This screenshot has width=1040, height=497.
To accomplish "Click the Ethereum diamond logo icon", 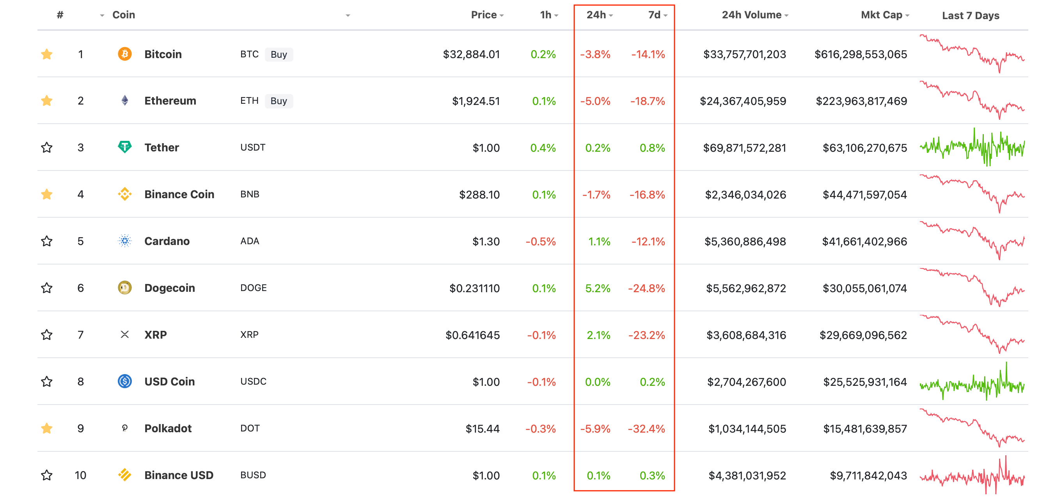I will coord(125,101).
